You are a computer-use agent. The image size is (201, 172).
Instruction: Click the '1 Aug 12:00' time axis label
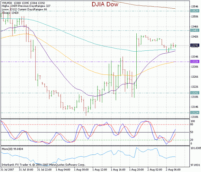coord(100,170)
